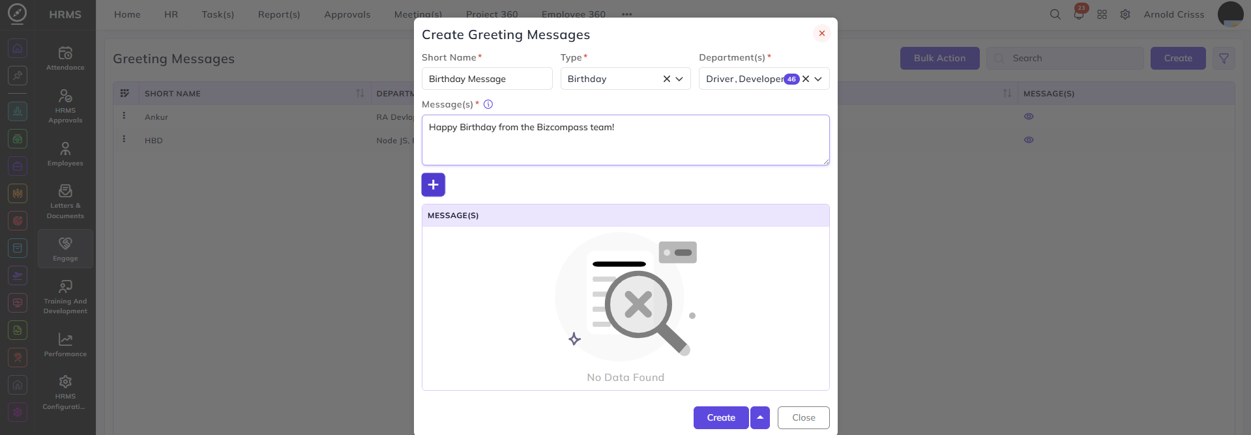Click Arnold Crisss user name

click(x=1174, y=14)
